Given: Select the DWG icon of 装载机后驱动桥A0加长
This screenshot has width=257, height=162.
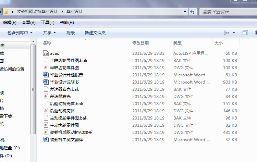Looking at the screenshot, I should click(46, 132).
